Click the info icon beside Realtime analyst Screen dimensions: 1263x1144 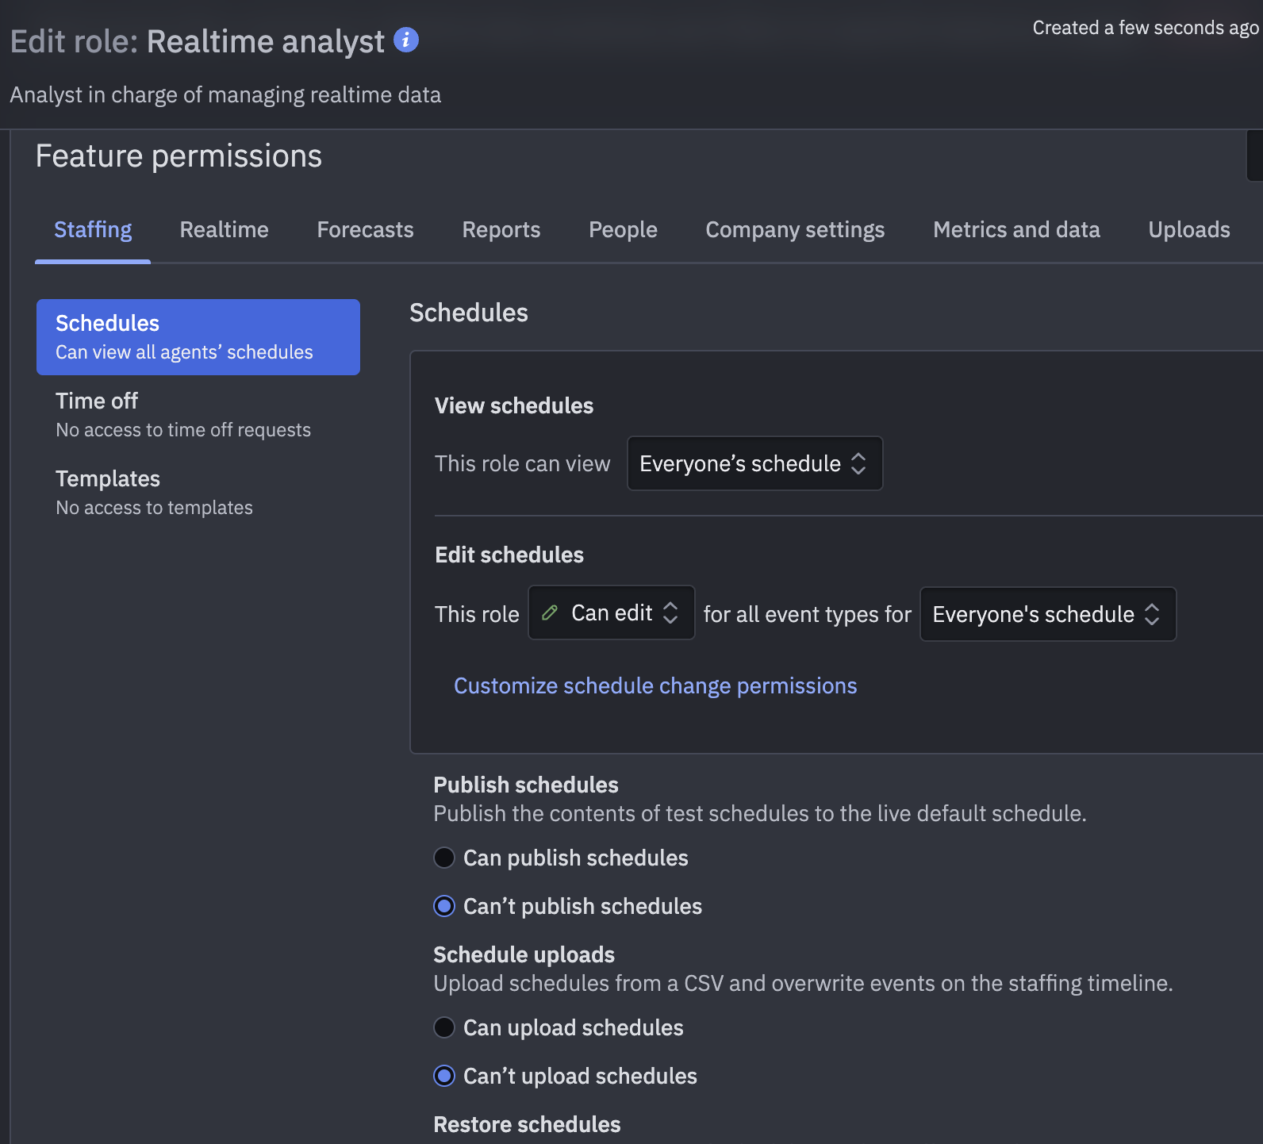tap(406, 40)
